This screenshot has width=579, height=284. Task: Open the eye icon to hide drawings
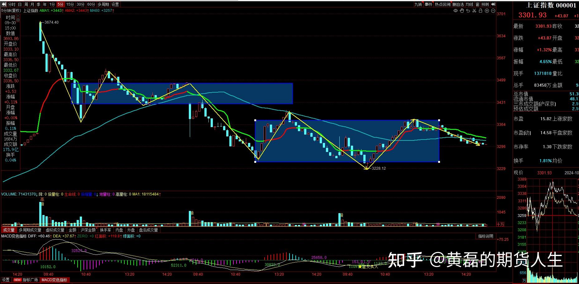pyautogui.click(x=455, y=11)
